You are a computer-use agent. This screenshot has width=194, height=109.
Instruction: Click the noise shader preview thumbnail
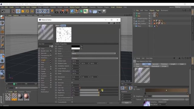click(64, 35)
